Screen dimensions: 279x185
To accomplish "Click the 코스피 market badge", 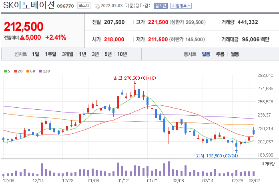I will pyautogui.click(x=84, y=6).
